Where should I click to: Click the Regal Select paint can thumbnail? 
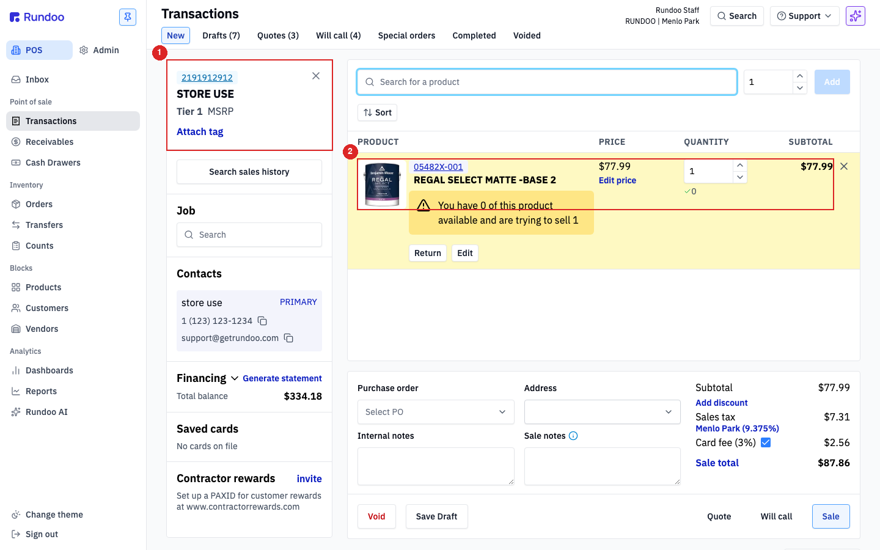382,184
